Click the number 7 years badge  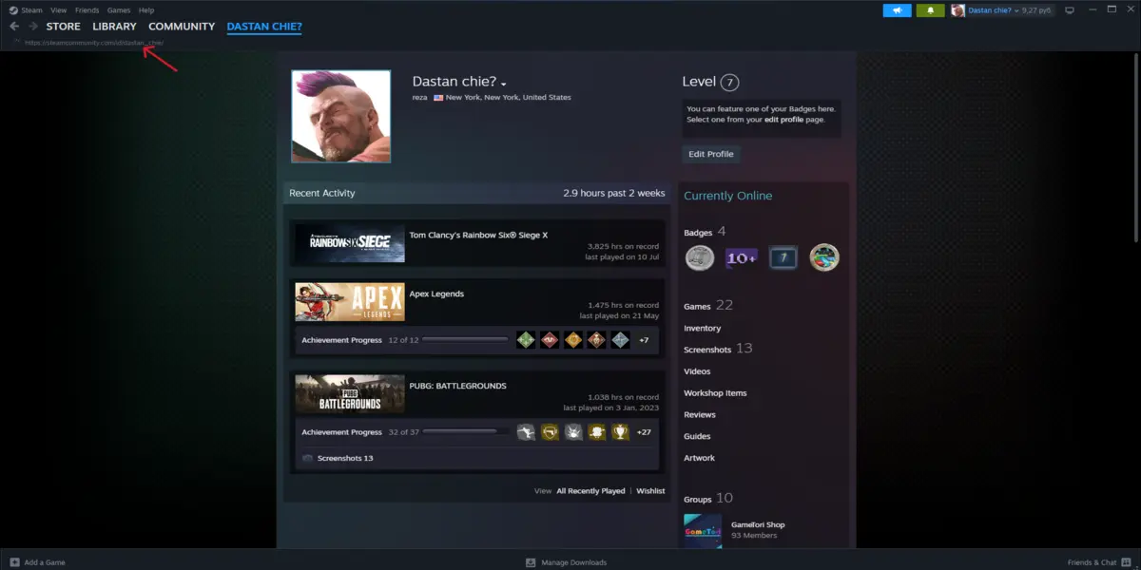tap(783, 257)
